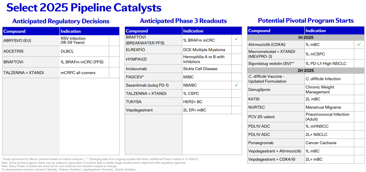Image resolution: width=366 pixels, height=172 pixels.
Task: Select the KAT6i compound cell
Action: tap(276, 99)
